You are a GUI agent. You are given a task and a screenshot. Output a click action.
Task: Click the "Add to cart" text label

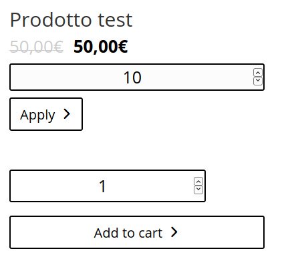click(128, 233)
